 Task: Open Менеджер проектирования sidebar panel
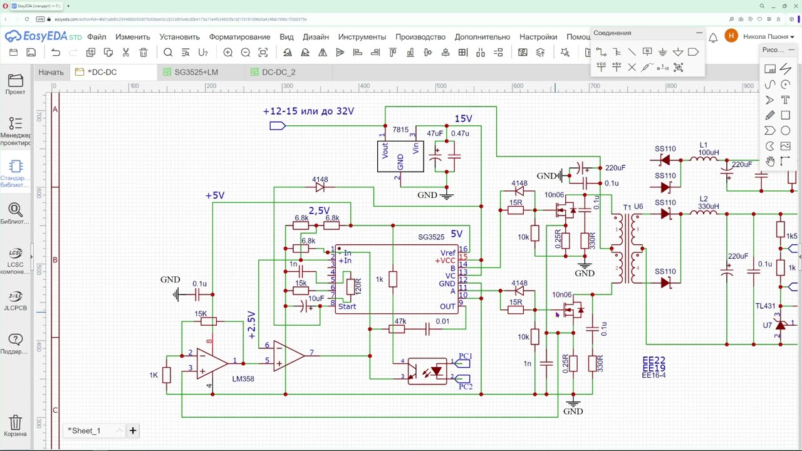pyautogui.click(x=16, y=130)
